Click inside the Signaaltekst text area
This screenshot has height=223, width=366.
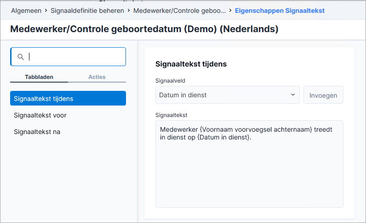click(249, 164)
